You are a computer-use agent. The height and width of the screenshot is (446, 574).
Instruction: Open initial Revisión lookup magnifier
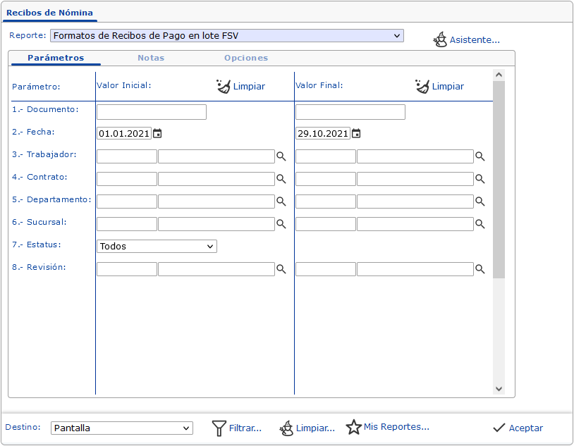pos(281,269)
